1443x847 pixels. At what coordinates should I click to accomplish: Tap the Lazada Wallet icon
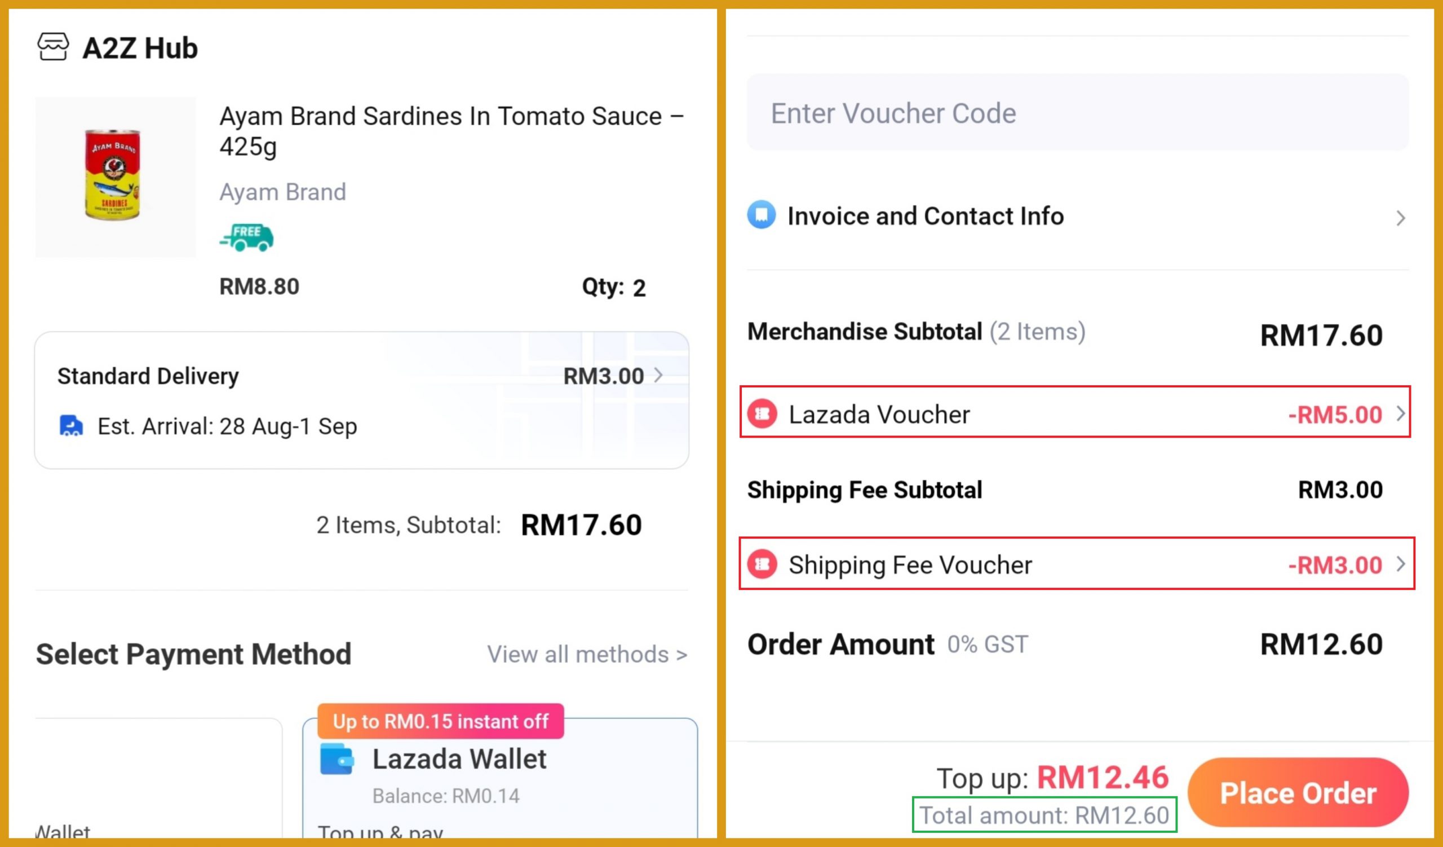(337, 759)
